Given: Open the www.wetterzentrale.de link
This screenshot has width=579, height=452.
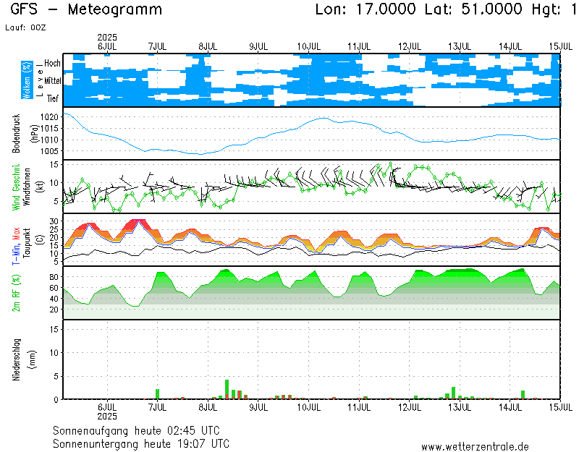Looking at the screenshot, I should point(475,447).
